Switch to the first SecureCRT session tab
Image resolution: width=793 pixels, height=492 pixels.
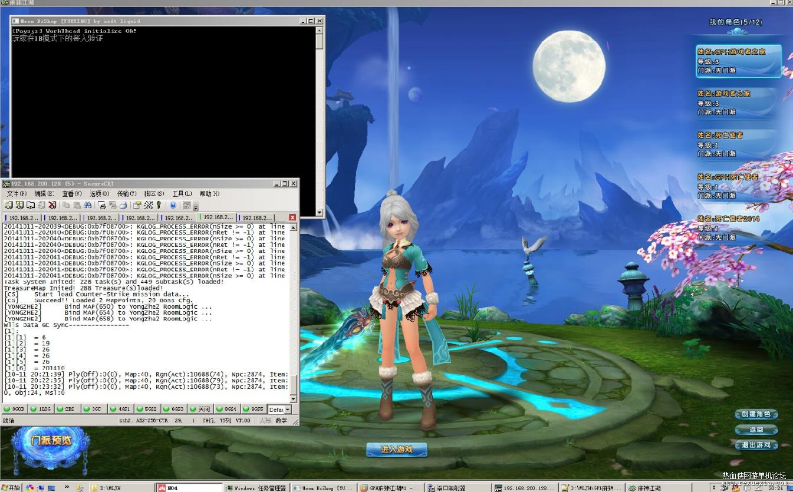coord(23,217)
